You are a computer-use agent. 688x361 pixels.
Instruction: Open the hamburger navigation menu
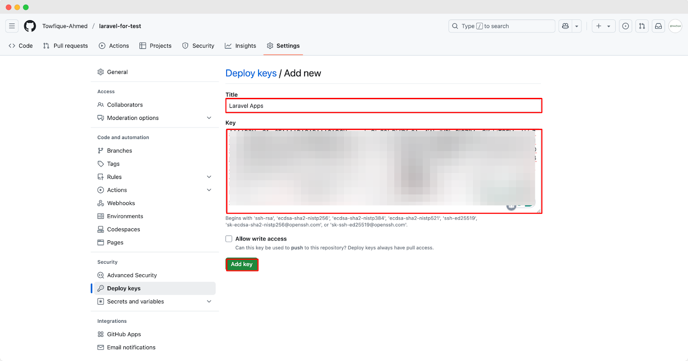(12, 26)
